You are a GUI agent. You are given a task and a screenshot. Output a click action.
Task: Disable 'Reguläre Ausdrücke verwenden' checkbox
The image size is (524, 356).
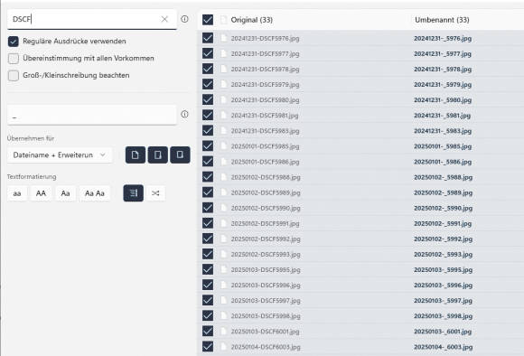pos(14,42)
